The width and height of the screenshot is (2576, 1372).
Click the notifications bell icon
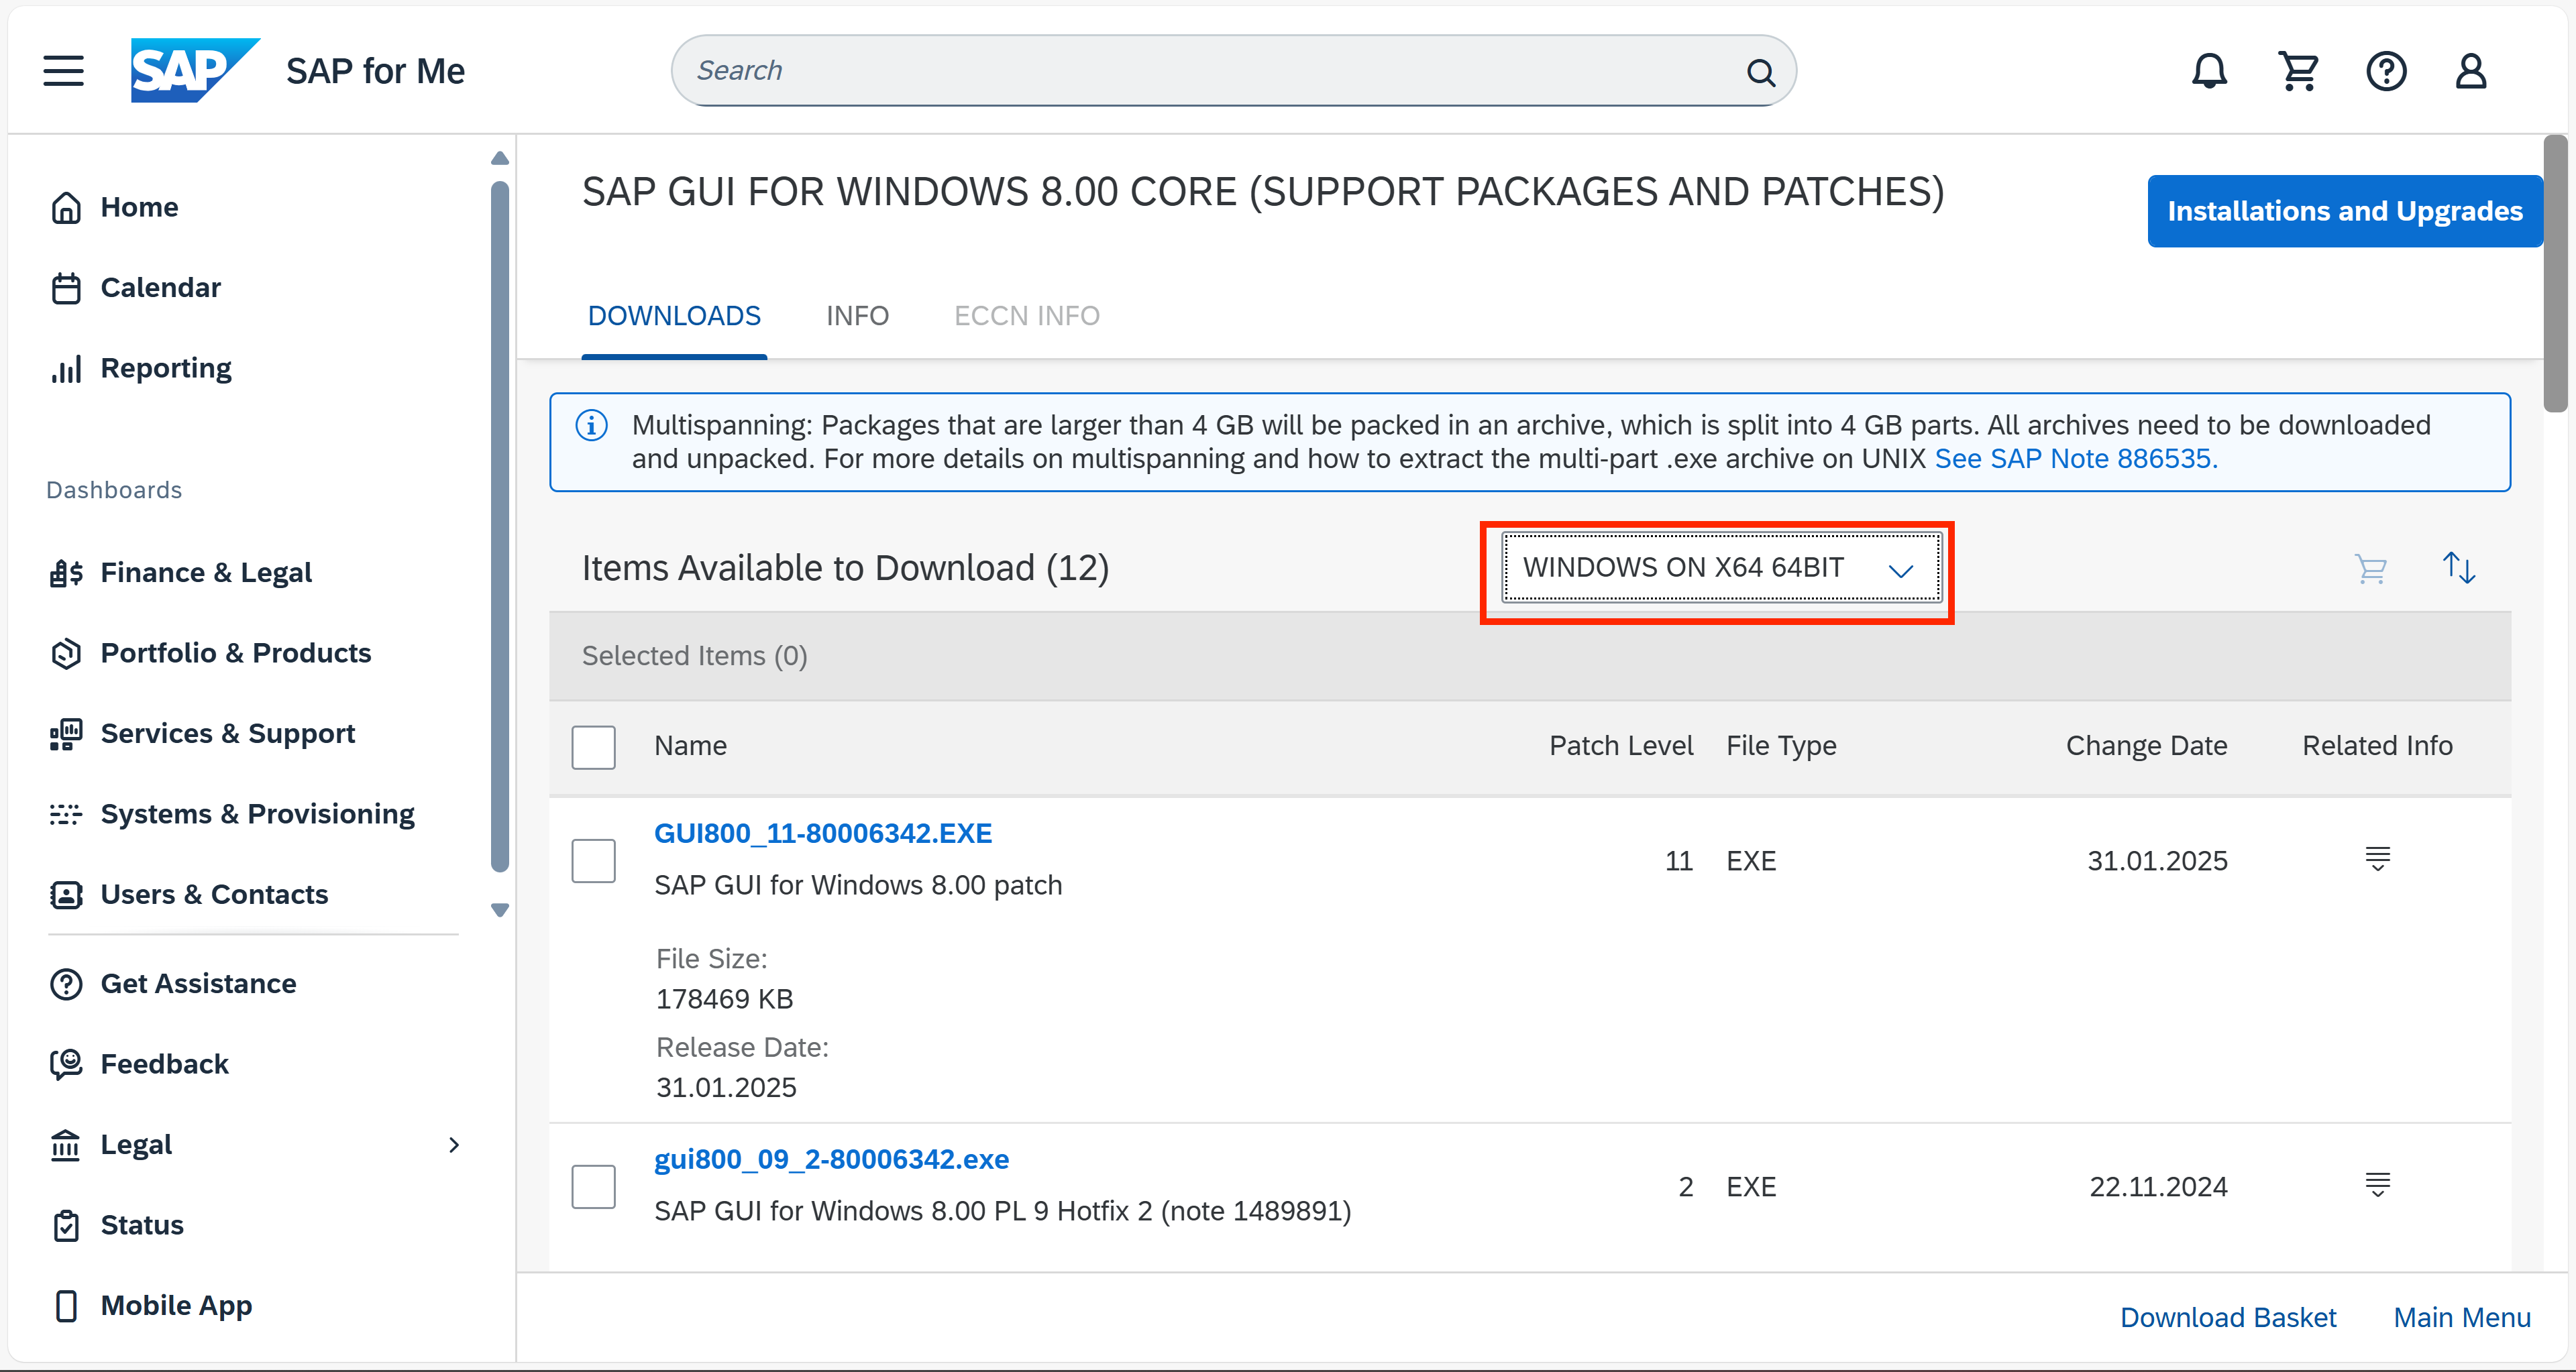pos(2209,71)
